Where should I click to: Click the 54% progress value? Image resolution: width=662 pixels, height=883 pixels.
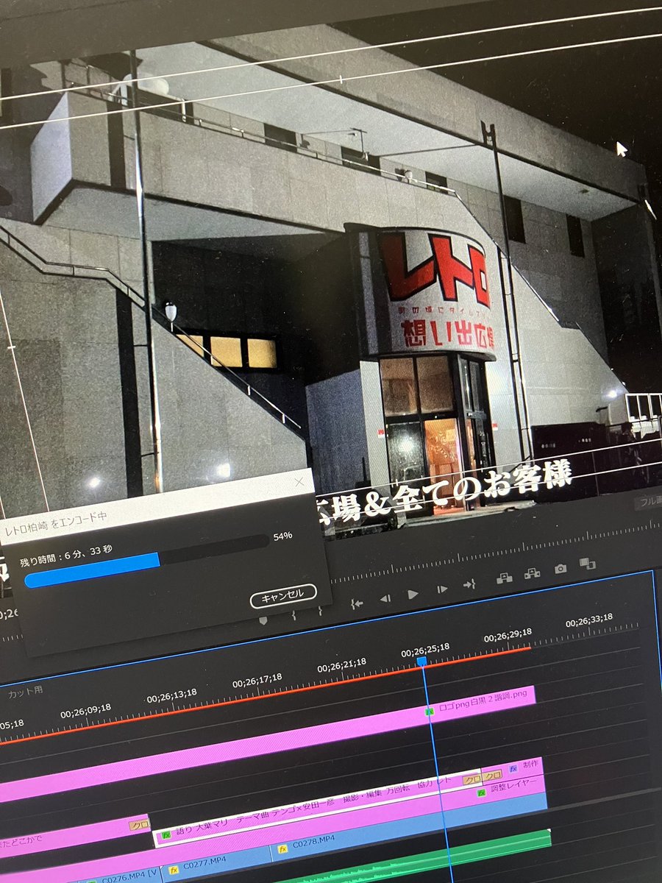282,536
